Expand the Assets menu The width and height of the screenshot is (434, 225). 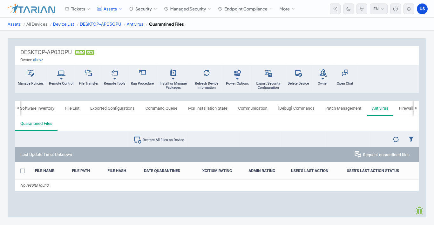110,9
